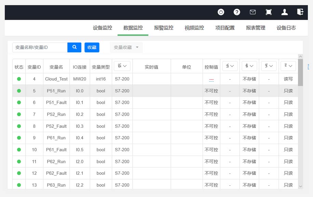Select the P51_Run variable name cell
The image size is (313, 197).
point(56,91)
